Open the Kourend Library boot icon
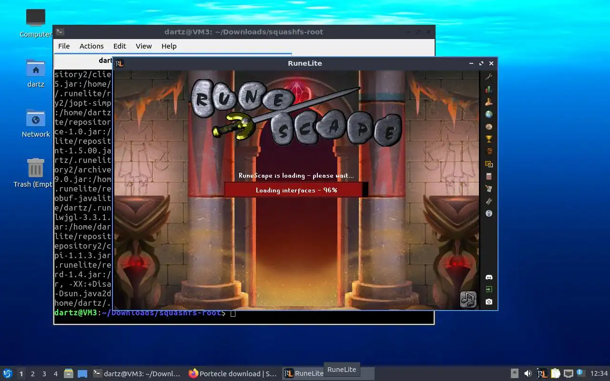610x381 pixels. tap(488, 101)
